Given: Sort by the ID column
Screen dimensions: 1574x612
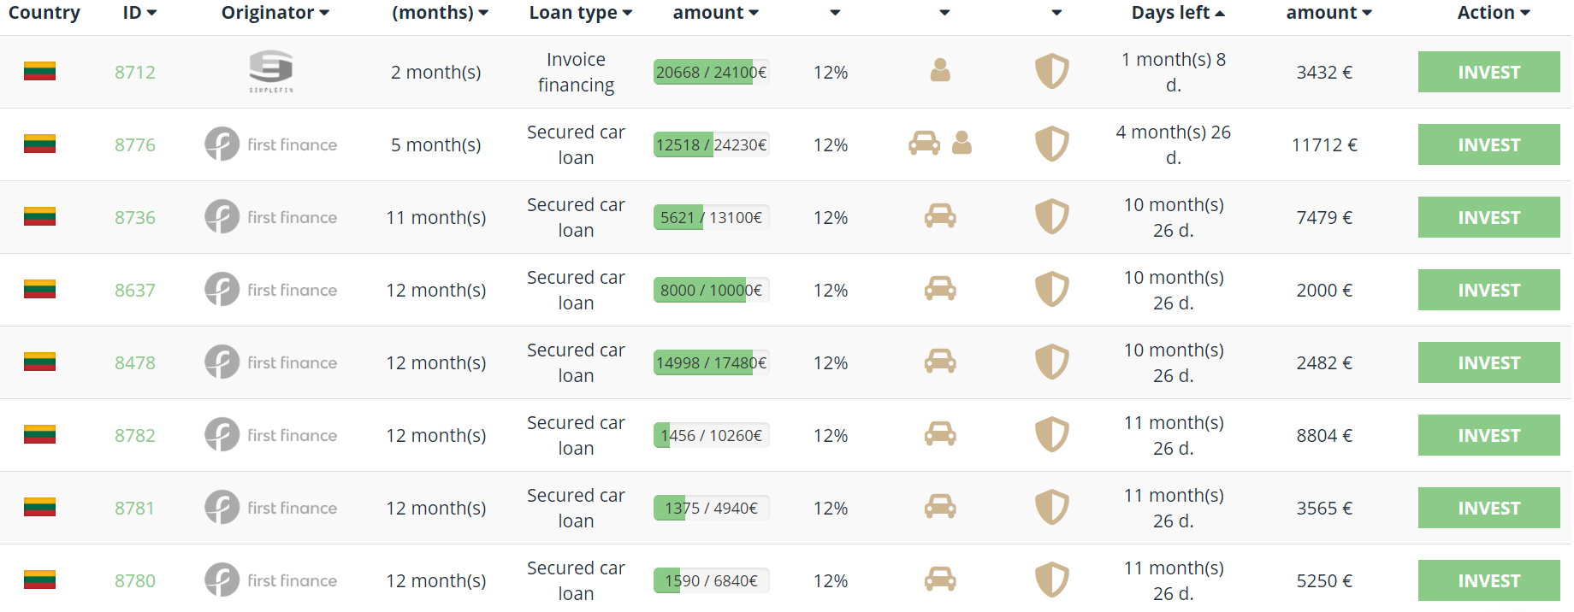Looking at the screenshot, I should point(139,13).
